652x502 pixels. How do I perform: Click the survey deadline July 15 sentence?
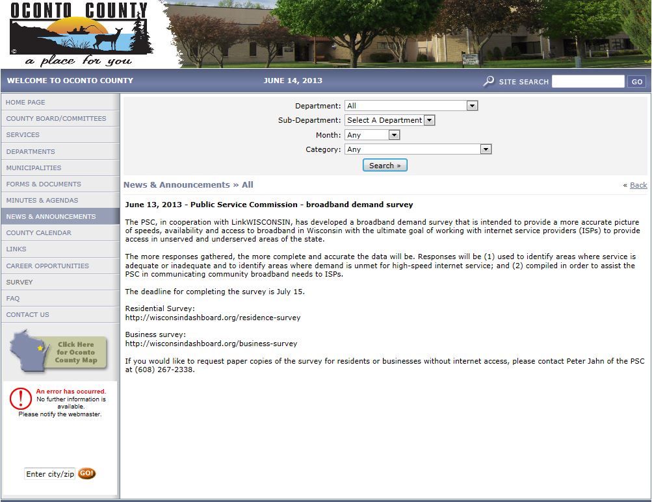tap(215, 292)
